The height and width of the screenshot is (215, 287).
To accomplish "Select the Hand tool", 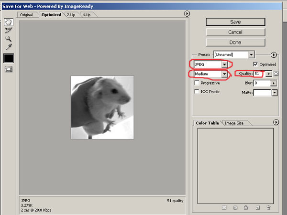I will tap(9, 22).
